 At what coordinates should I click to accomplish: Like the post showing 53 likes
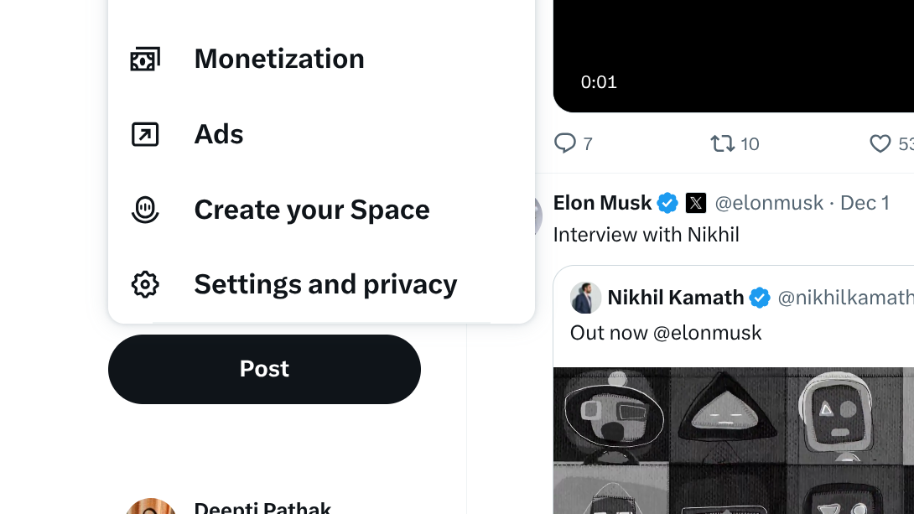(x=880, y=143)
